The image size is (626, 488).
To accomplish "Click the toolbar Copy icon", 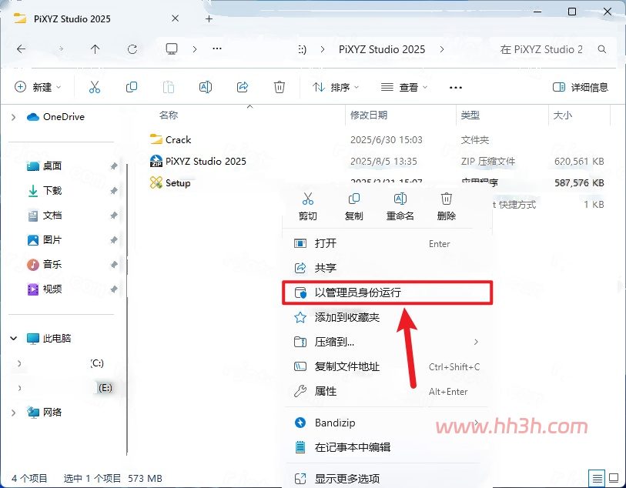I will 132,87.
